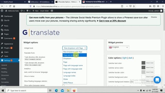Image resolution: width=165 pixels, height=93 pixels.
Task: Choose 'Dropdown' widget look
Action: tap(75, 59)
